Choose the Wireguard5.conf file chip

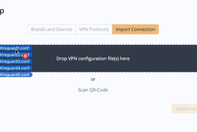tap(15, 75)
